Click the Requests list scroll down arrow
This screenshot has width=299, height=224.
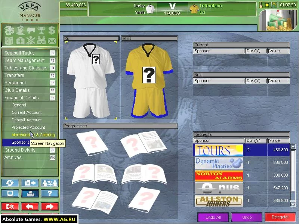pos(293,204)
